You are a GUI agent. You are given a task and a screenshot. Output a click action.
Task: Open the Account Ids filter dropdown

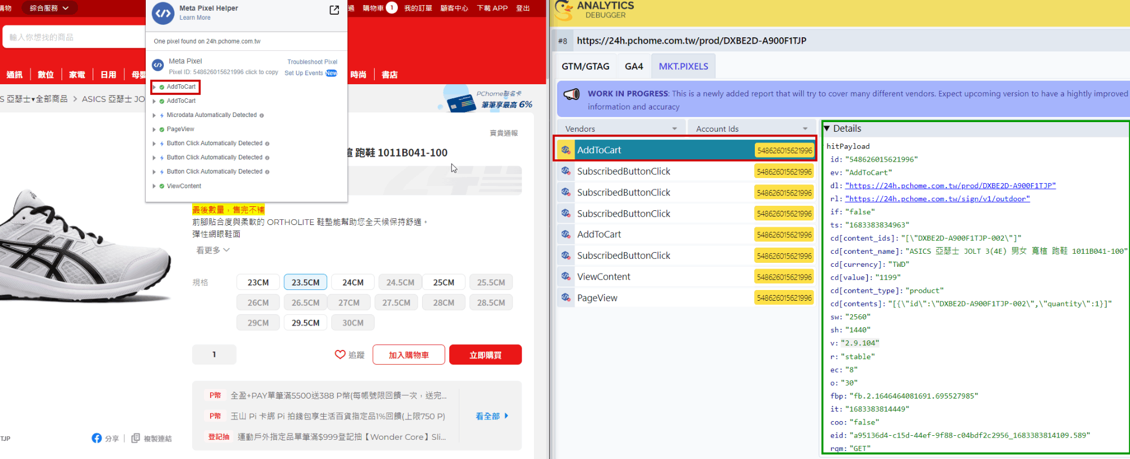751,128
